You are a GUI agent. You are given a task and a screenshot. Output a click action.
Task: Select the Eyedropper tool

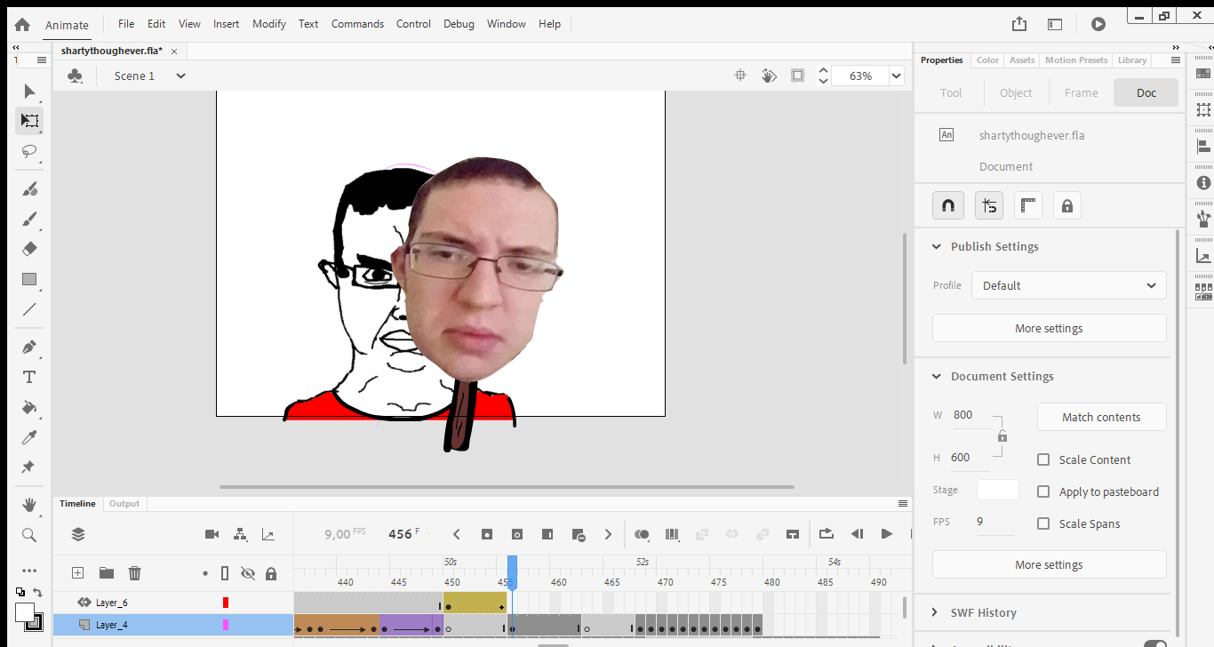click(x=29, y=437)
